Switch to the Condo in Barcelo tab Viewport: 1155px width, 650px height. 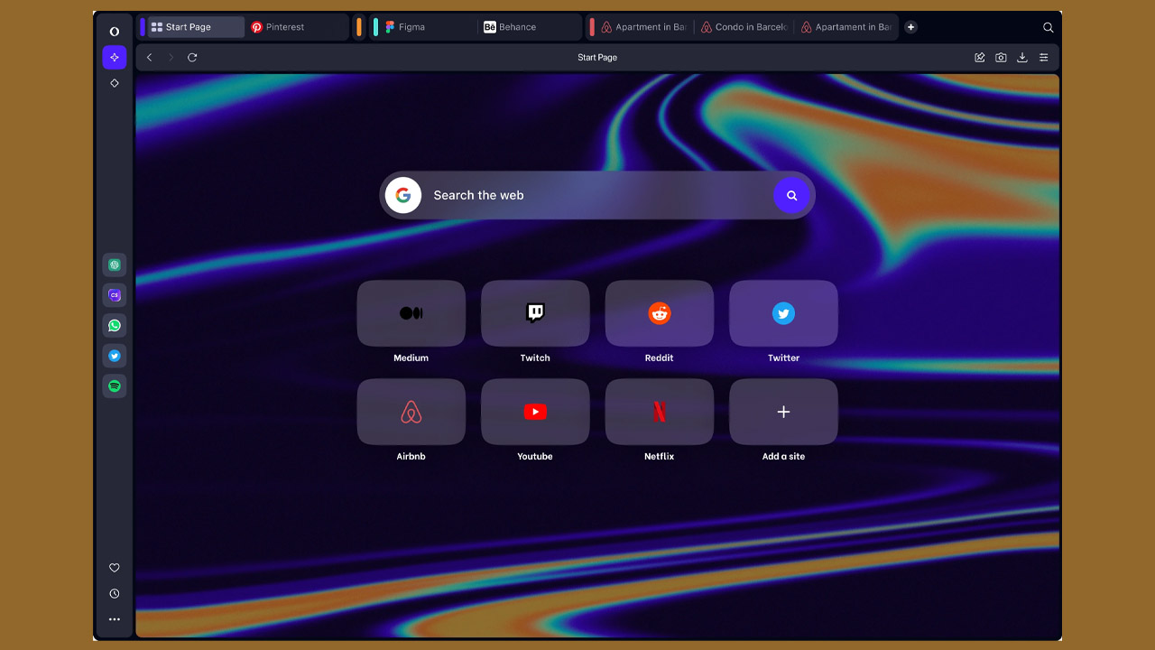[744, 27]
